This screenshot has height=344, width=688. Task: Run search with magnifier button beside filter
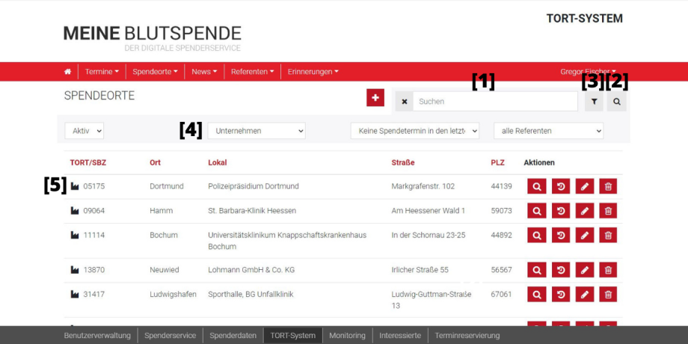[617, 102]
